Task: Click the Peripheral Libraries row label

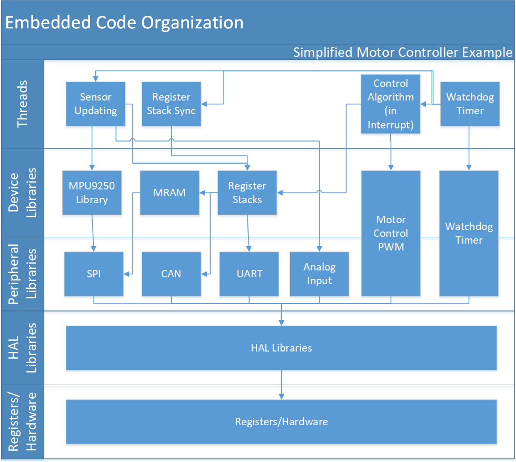Action: pos(22,274)
